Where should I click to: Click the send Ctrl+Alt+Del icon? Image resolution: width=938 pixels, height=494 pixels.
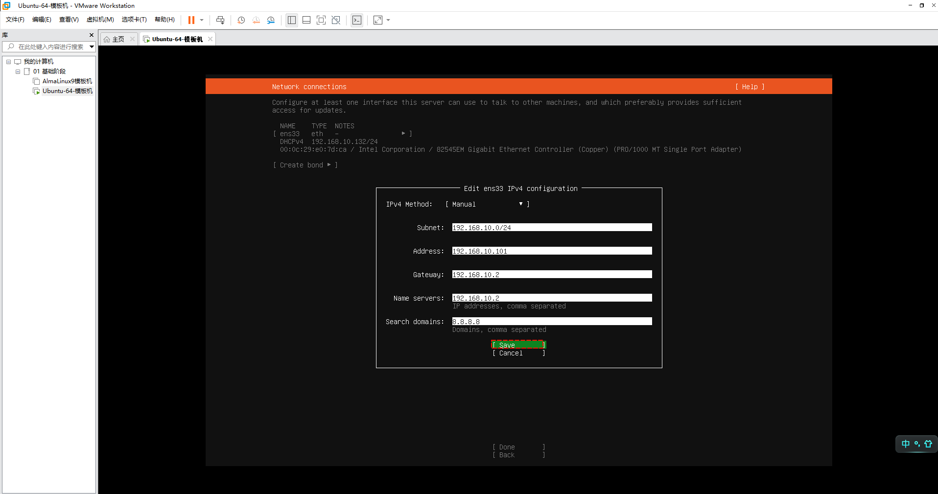[220, 20]
